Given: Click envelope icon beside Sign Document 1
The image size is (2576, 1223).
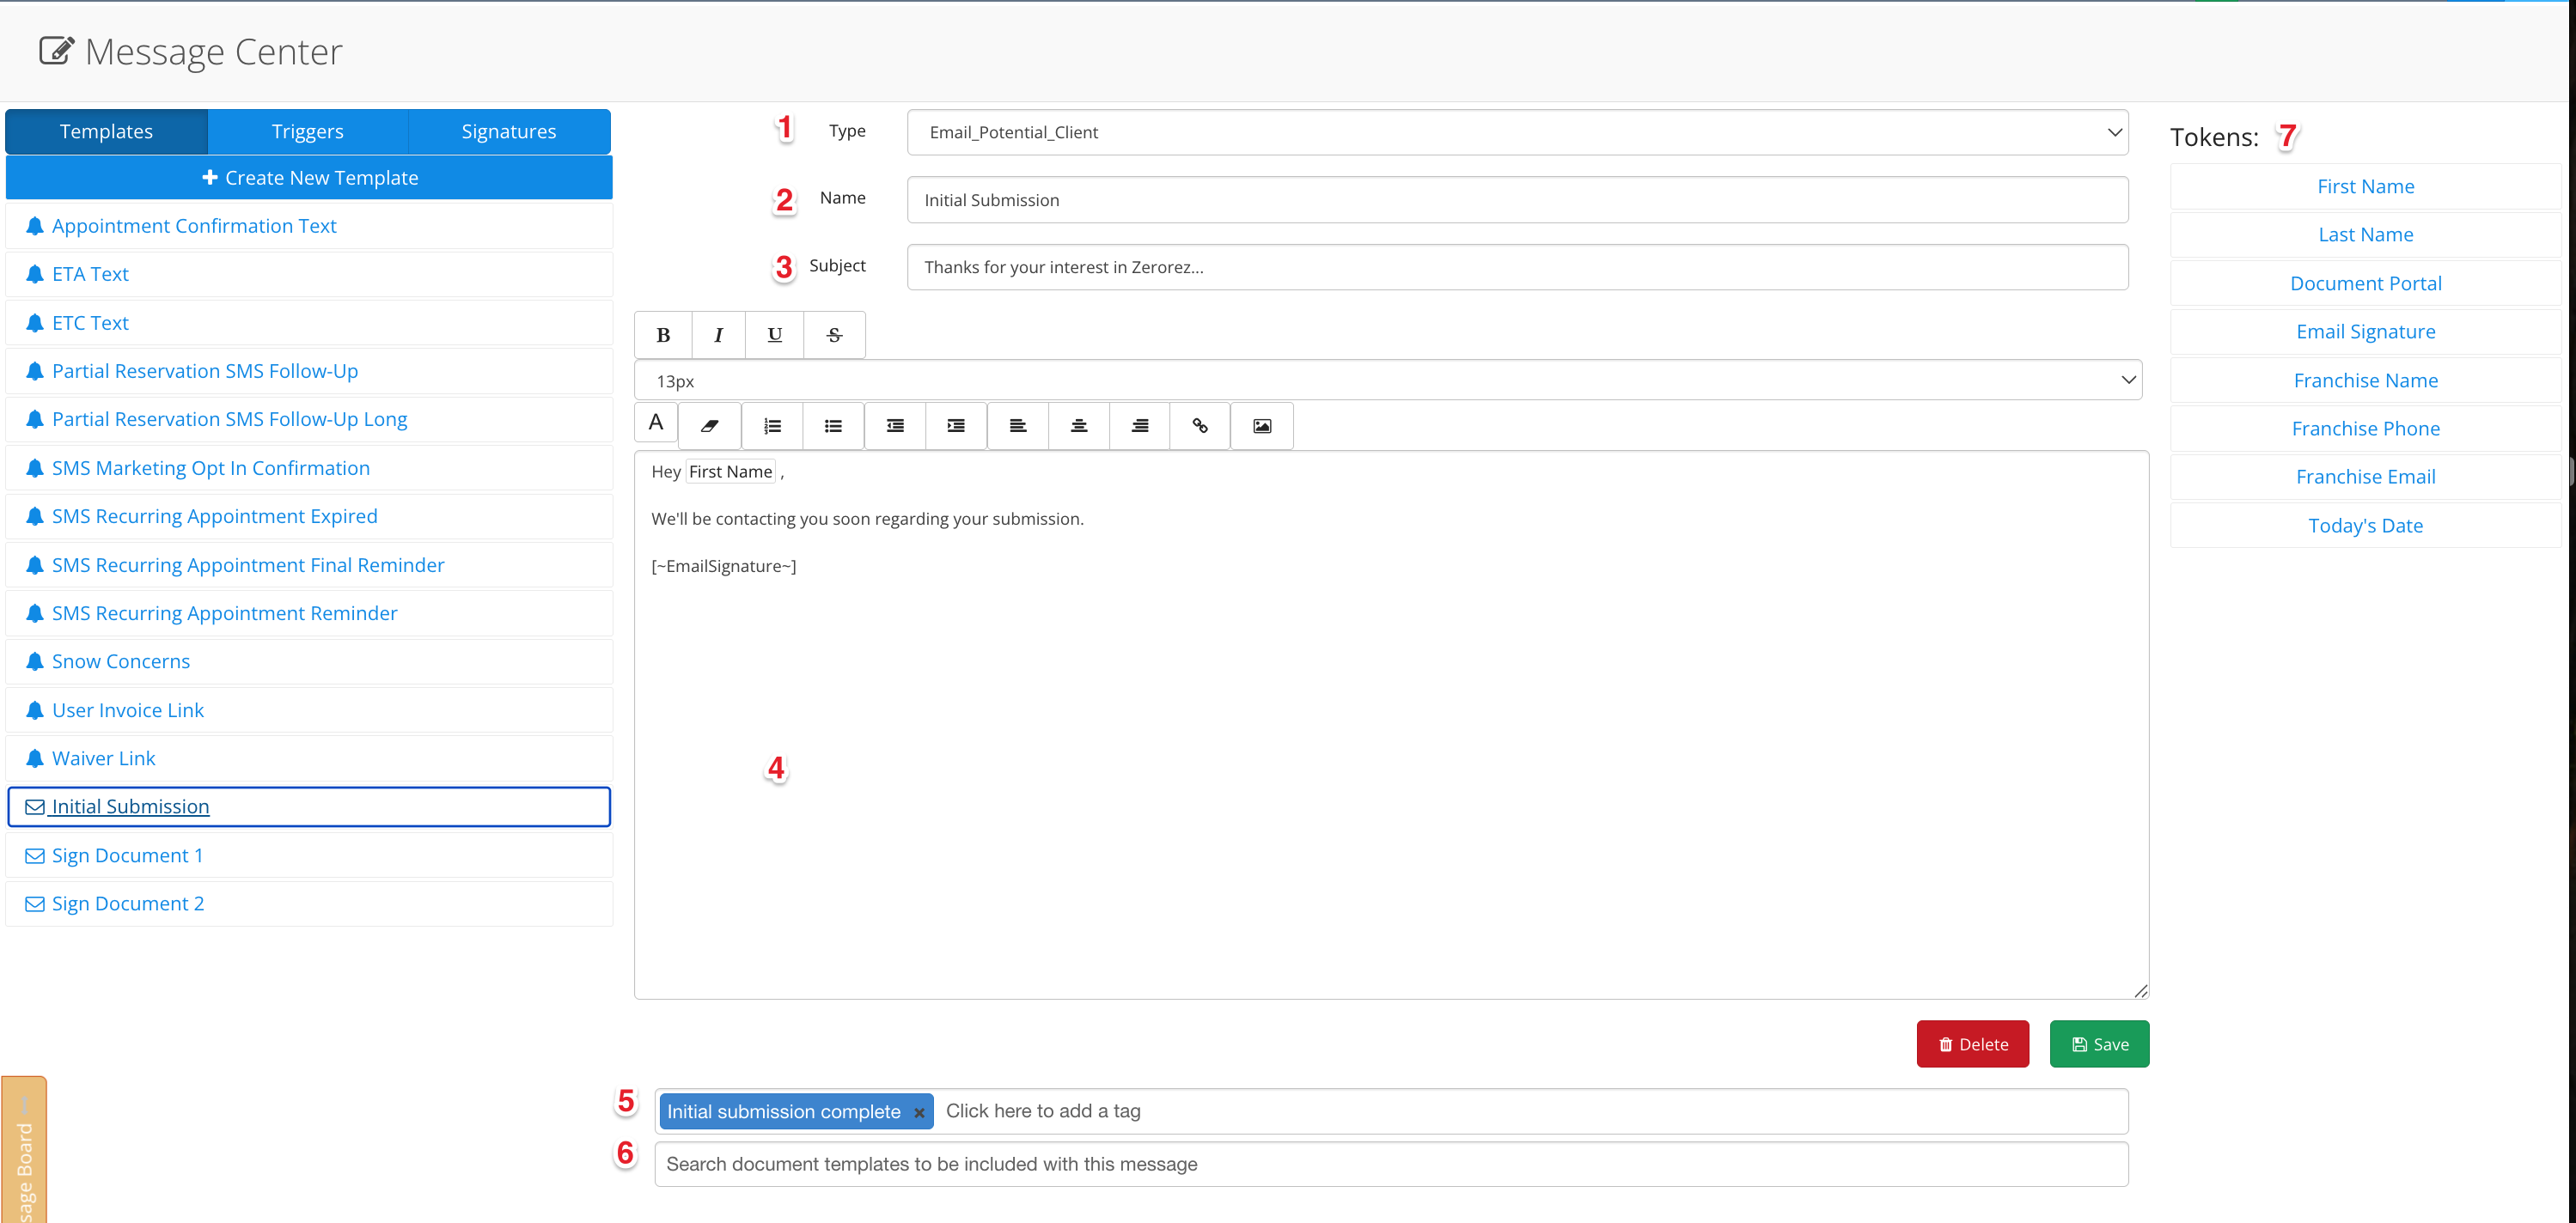Looking at the screenshot, I should click(x=35, y=855).
